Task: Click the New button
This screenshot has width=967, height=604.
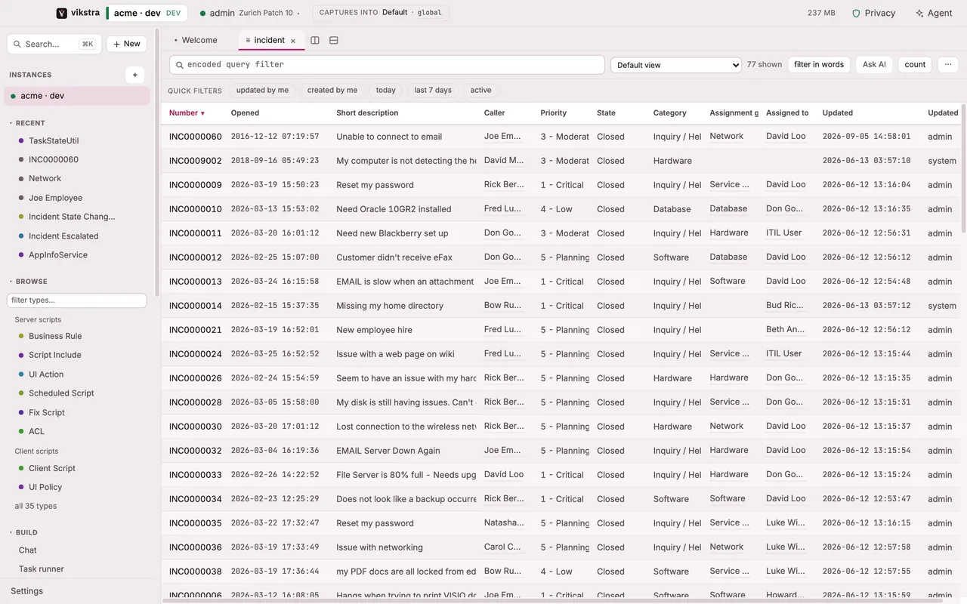Action: click(127, 44)
